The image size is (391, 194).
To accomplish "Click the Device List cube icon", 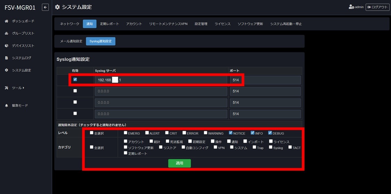I will [7, 46].
